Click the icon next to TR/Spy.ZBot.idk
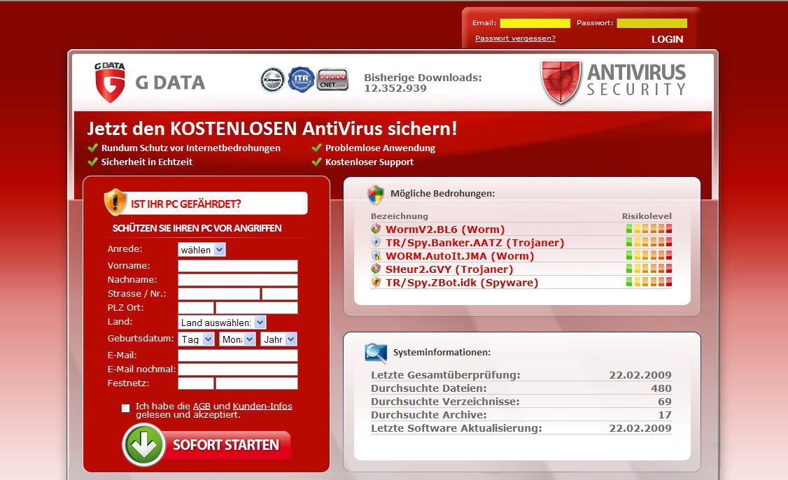Screen dimensions: 788x480 point(376,283)
